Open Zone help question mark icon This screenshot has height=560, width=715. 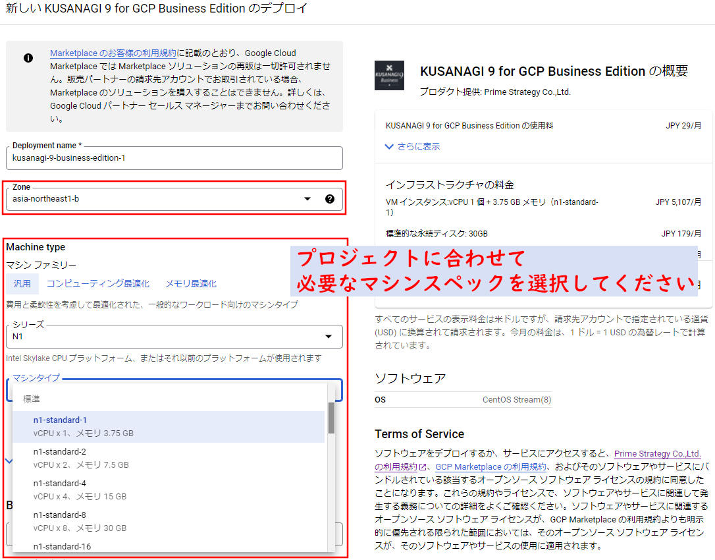(330, 199)
